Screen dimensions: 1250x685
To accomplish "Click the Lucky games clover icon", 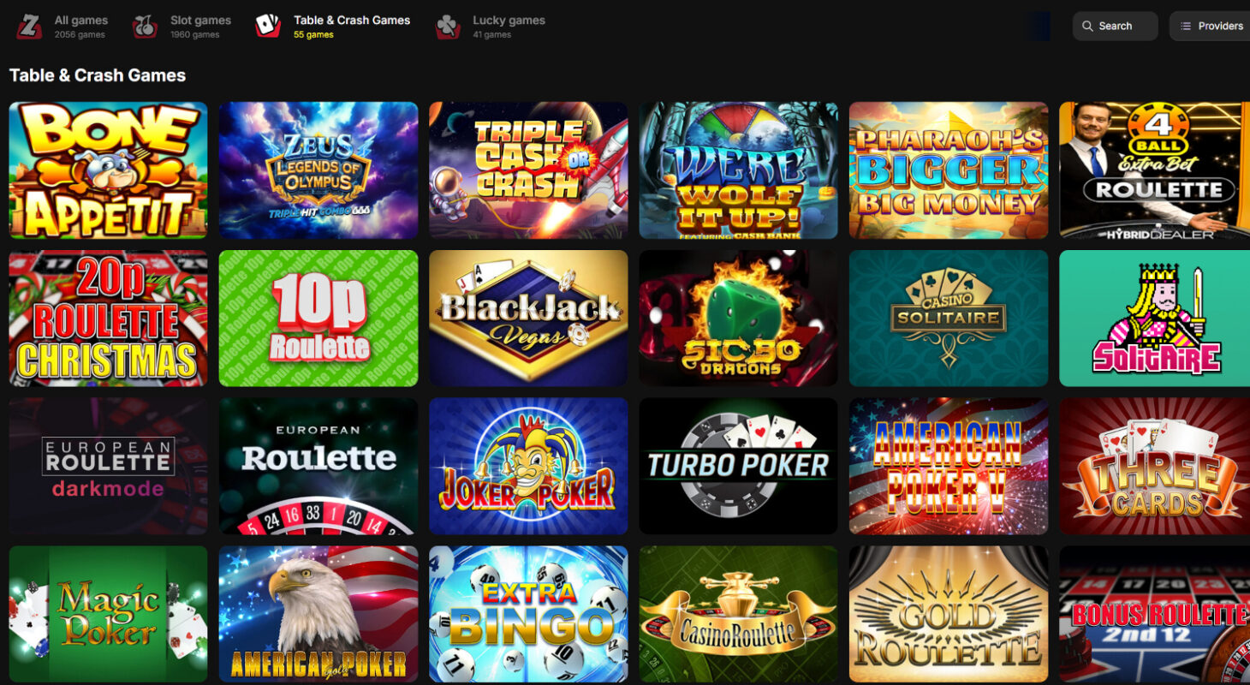I will [448, 27].
